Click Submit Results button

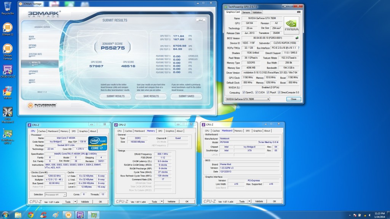point(115,96)
